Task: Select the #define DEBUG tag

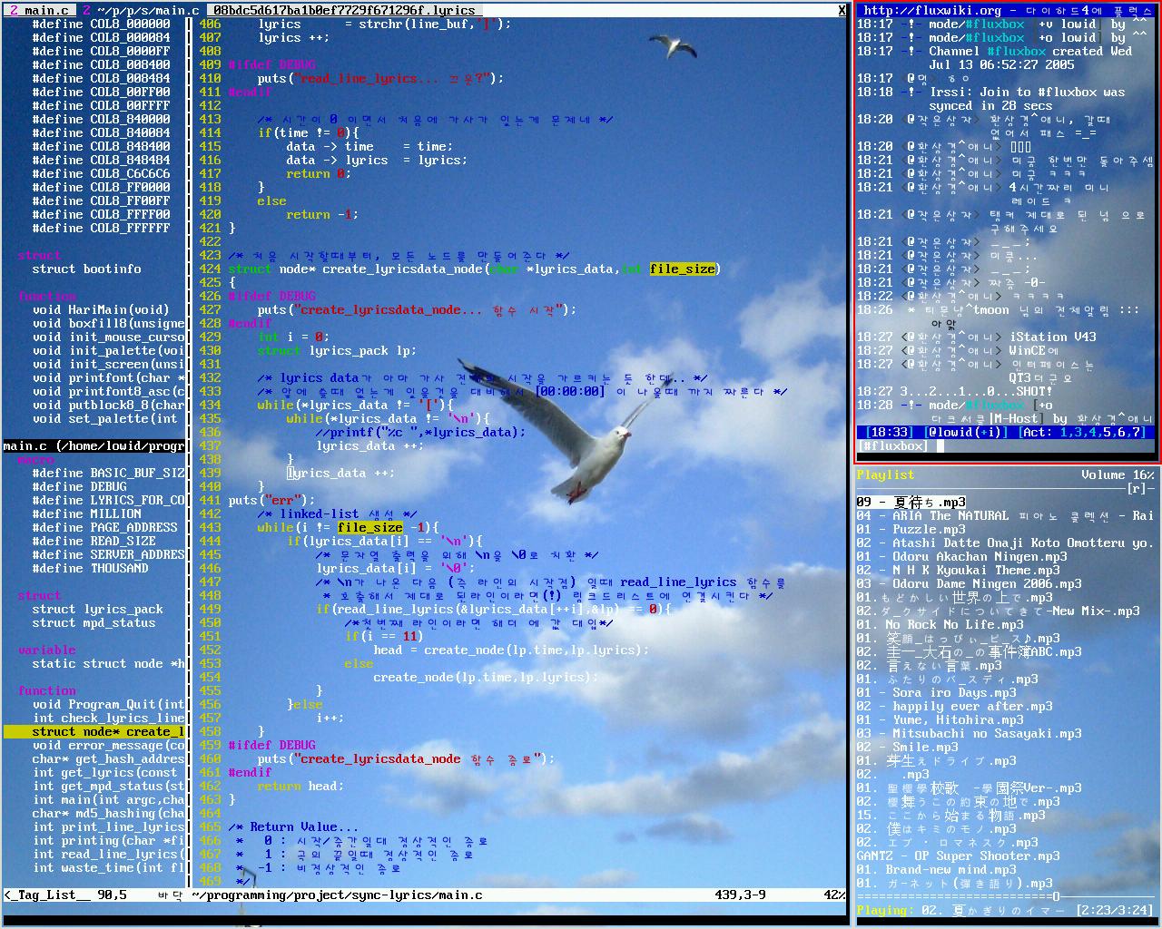Action: pos(79,486)
